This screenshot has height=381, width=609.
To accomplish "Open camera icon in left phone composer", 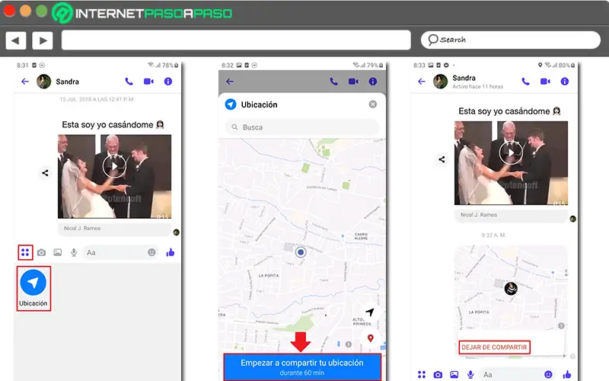I will [42, 253].
